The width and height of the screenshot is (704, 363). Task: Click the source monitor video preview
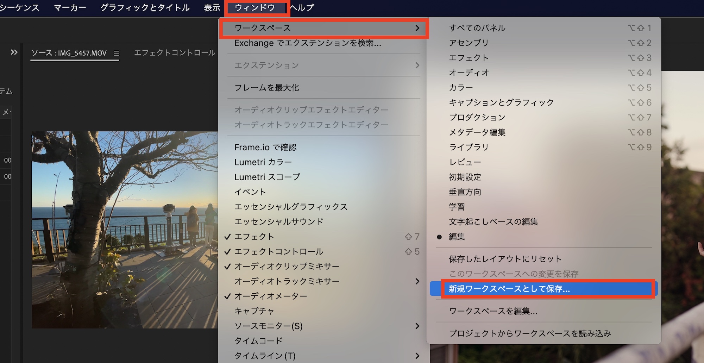click(125, 230)
